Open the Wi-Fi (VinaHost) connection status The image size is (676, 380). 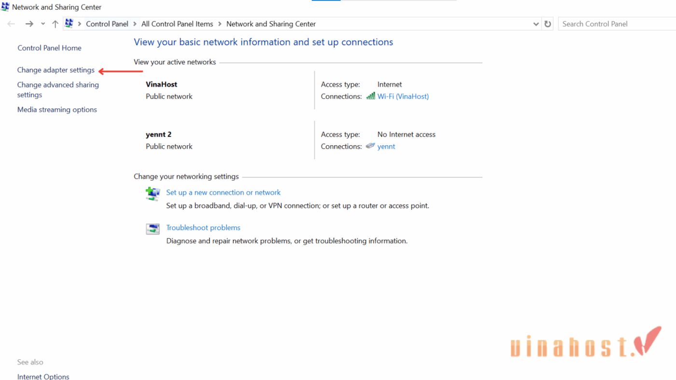(403, 96)
